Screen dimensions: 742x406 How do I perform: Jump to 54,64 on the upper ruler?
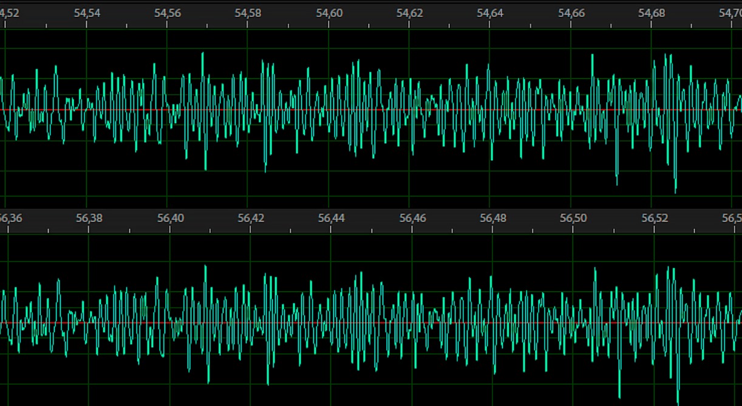point(490,13)
